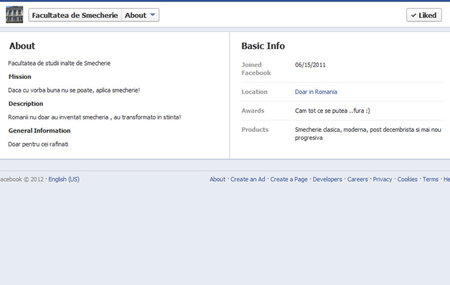Open the Cookies footer link
Screen dimensions: 450x285
click(x=407, y=180)
